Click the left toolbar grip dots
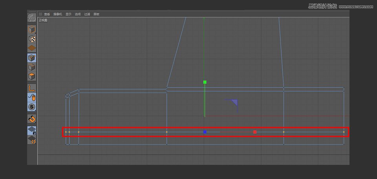377x179 pixels. point(32,12)
